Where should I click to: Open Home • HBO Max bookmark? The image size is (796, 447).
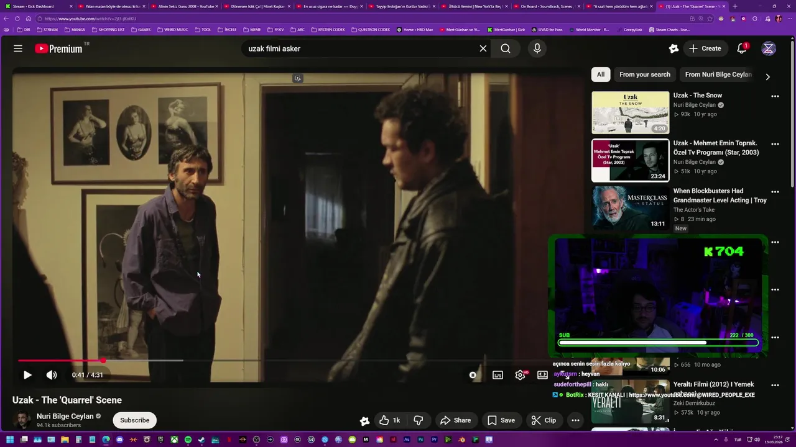coord(415,30)
